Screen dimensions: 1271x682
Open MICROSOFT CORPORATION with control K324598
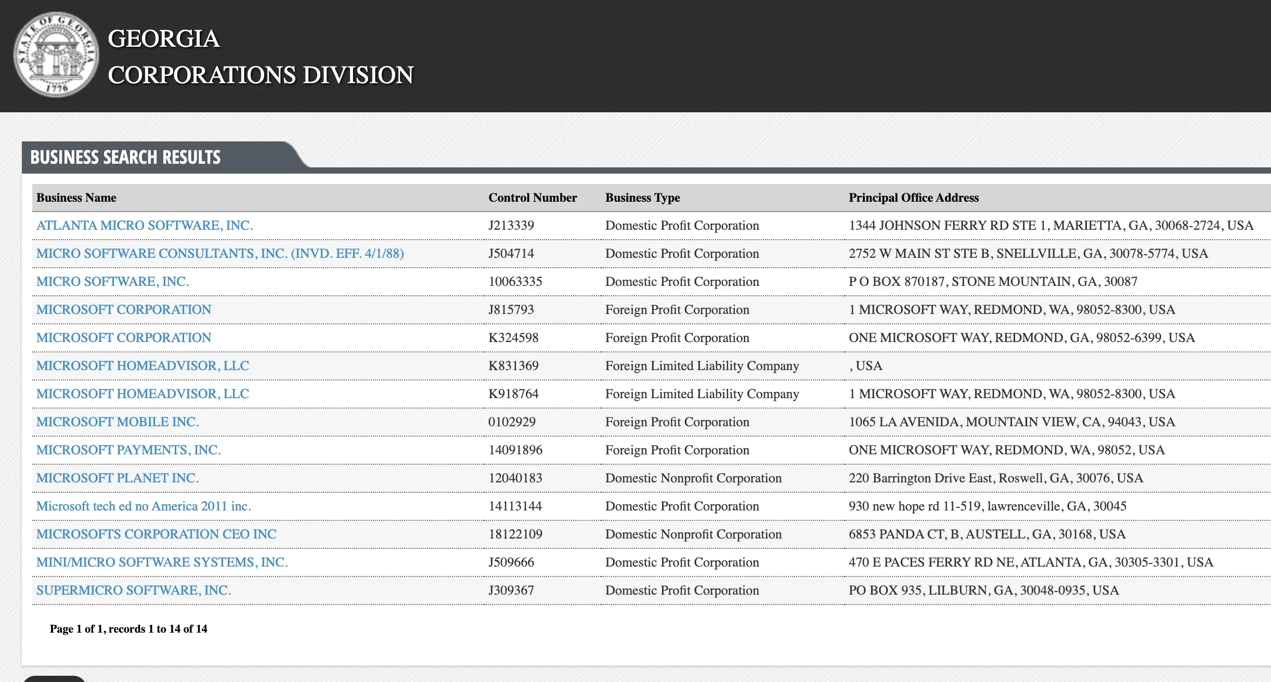[x=124, y=338]
